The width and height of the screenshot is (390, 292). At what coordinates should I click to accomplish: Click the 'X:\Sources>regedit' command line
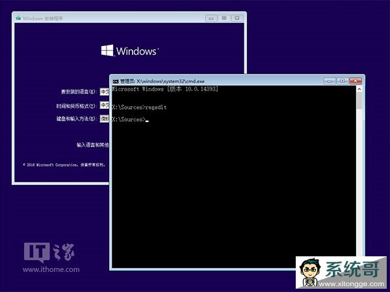[x=139, y=107]
